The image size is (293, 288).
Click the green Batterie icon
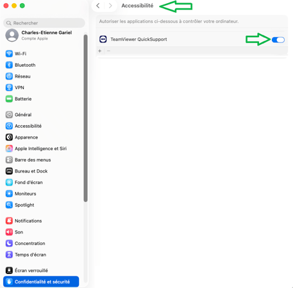9,99
